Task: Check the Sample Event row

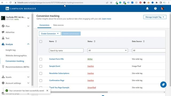Action: (41, 66)
